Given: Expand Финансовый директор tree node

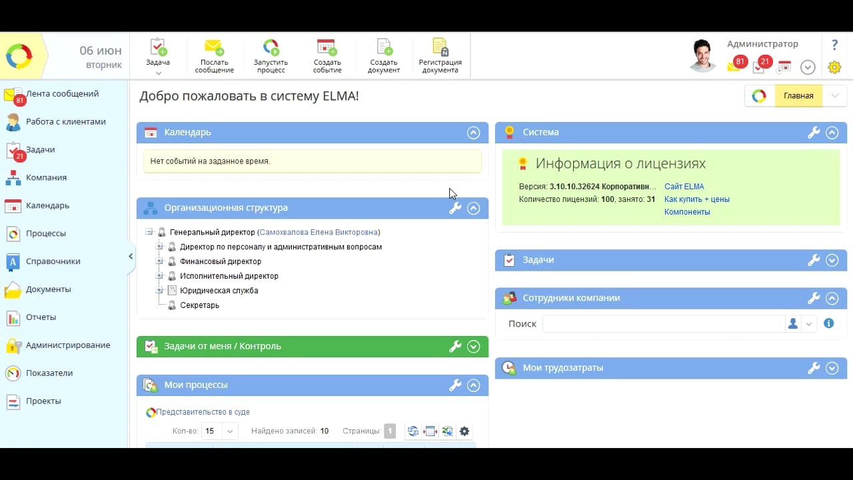Looking at the screenshot, I should point(159,261).
